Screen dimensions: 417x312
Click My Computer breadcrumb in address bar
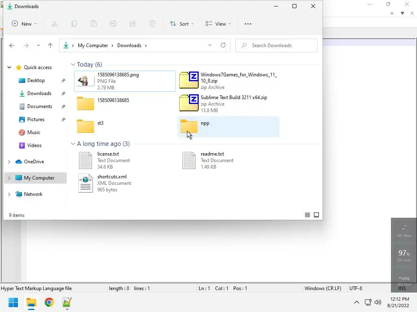[x=93, y=45]
